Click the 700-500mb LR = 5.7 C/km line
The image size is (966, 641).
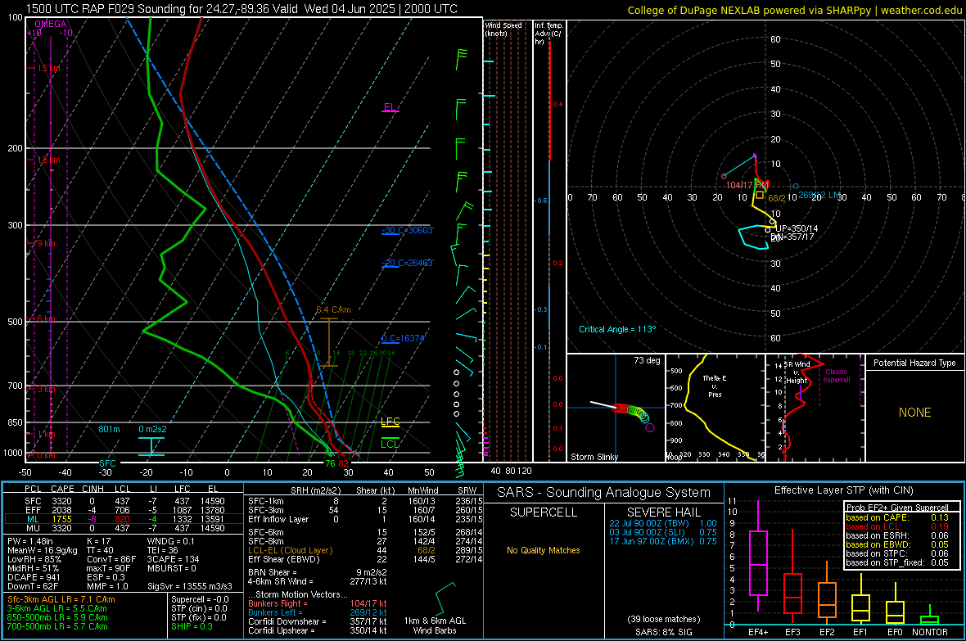click(x=57, y=626)
